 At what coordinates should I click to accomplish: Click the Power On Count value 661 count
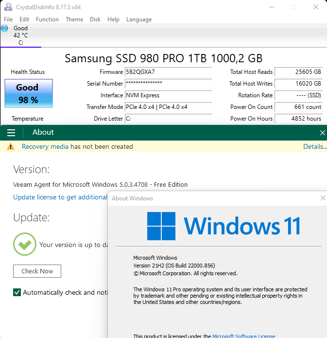298,107
